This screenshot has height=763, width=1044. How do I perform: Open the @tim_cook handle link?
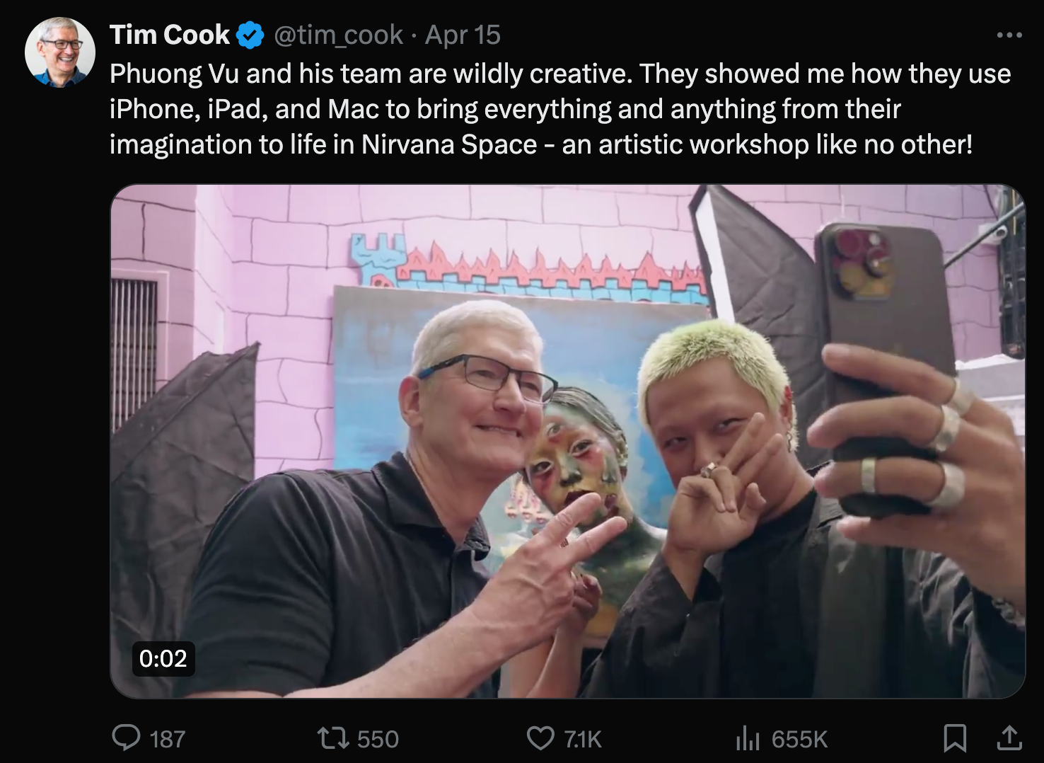(338, 35)
